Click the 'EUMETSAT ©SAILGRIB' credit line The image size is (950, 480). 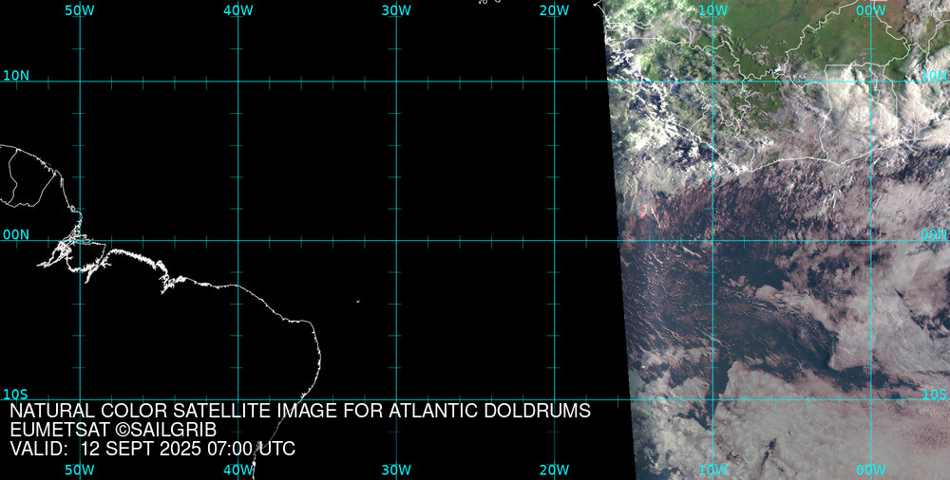pos(113,431)
